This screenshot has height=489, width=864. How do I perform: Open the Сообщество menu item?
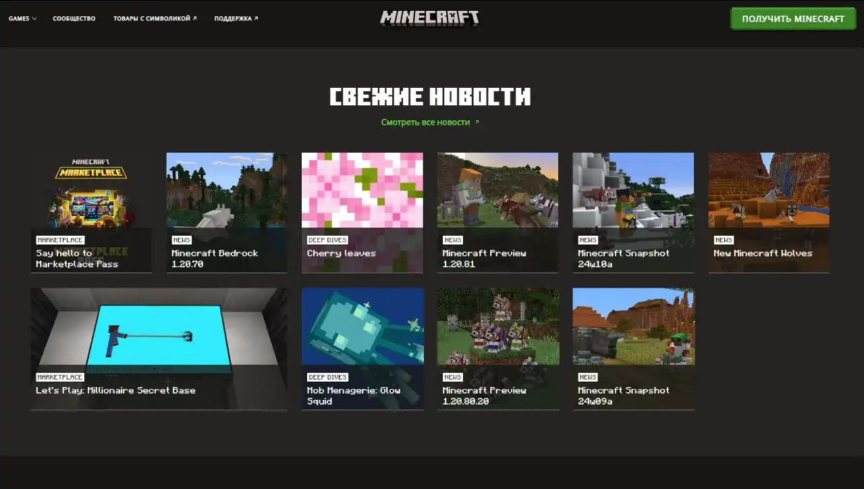[74, 19]
